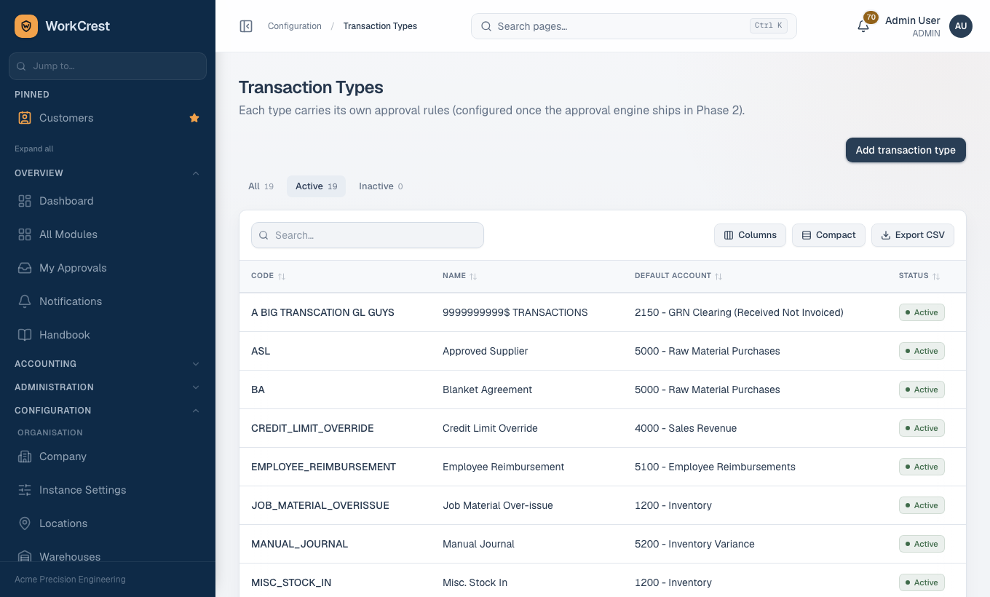Click Active status badge for BA row
Image resolution: width=990 pixels, height=597 pixels.
(922, 390)
